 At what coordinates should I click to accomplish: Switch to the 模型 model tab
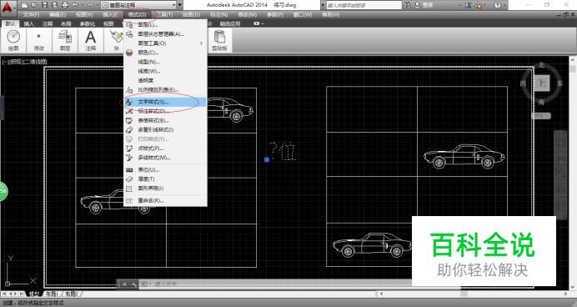(x=34, y=294)
